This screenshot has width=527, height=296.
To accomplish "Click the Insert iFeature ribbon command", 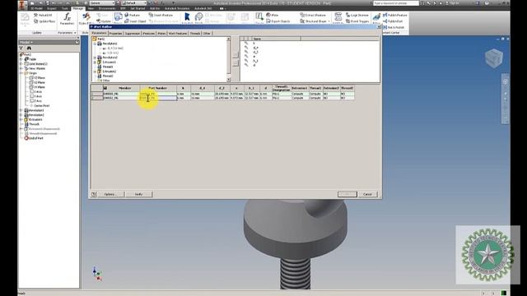I will click(161, 15).
